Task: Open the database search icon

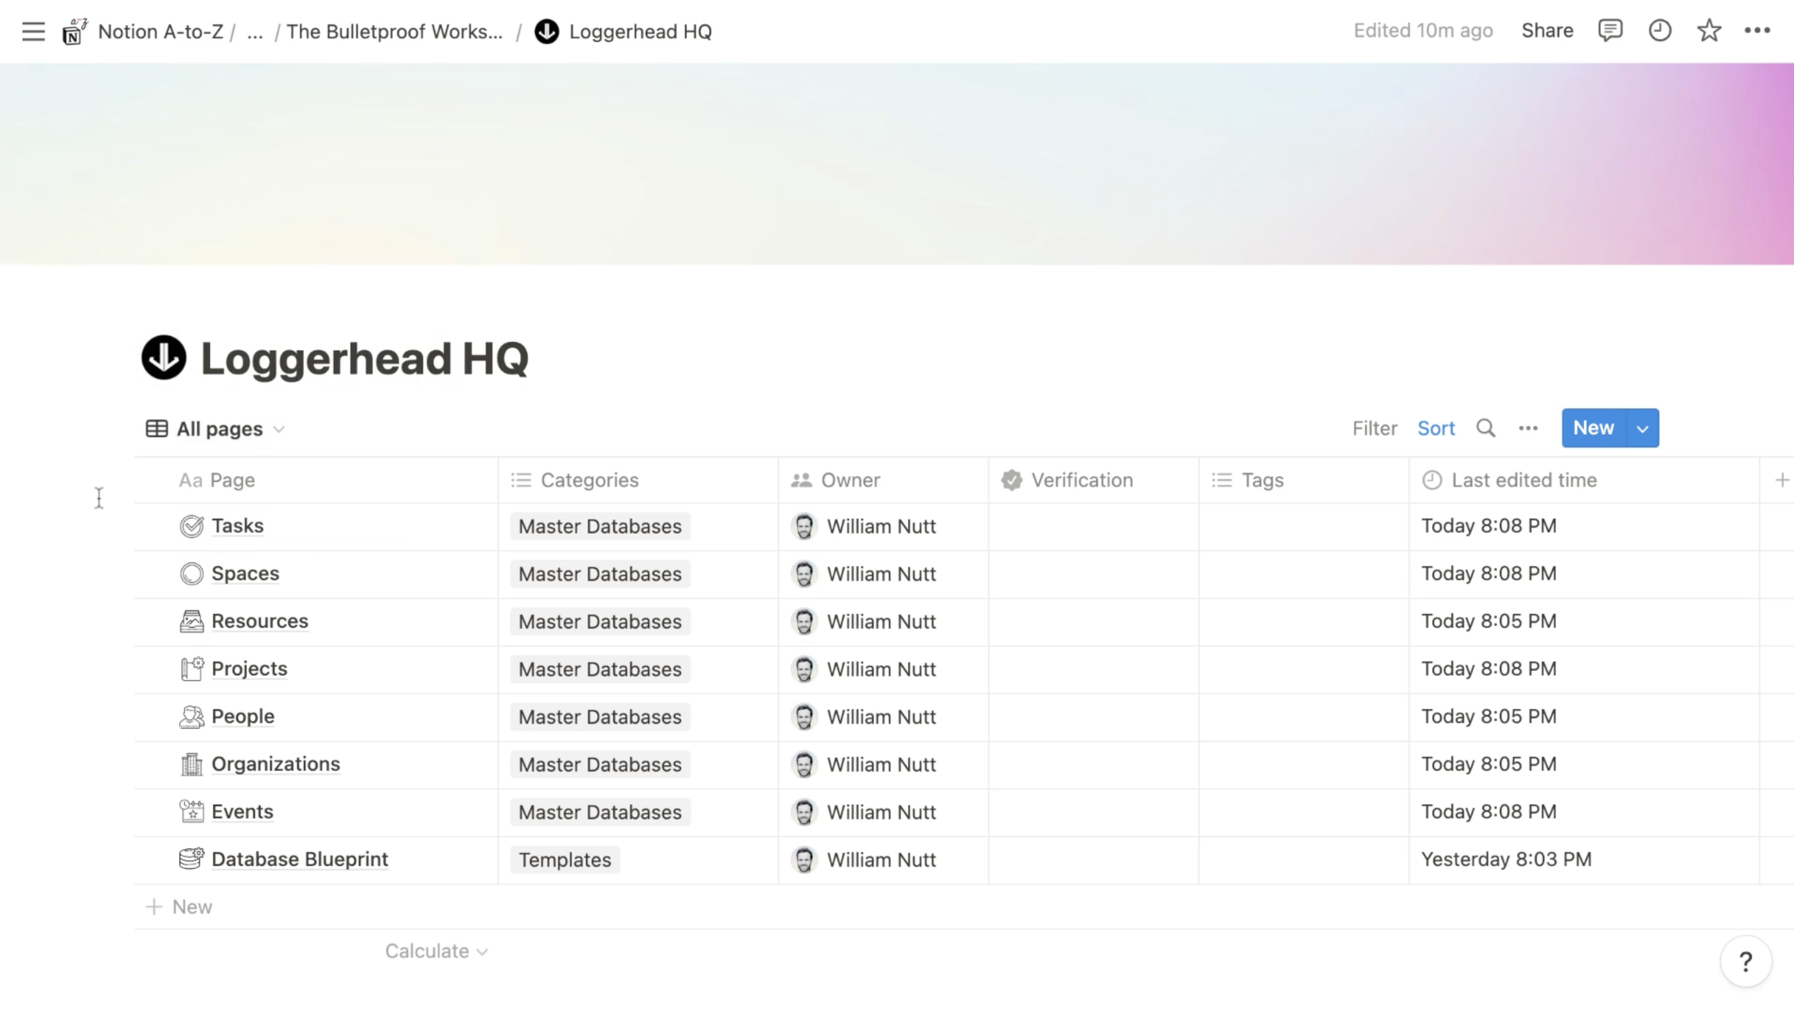Action: (1486, 427)
